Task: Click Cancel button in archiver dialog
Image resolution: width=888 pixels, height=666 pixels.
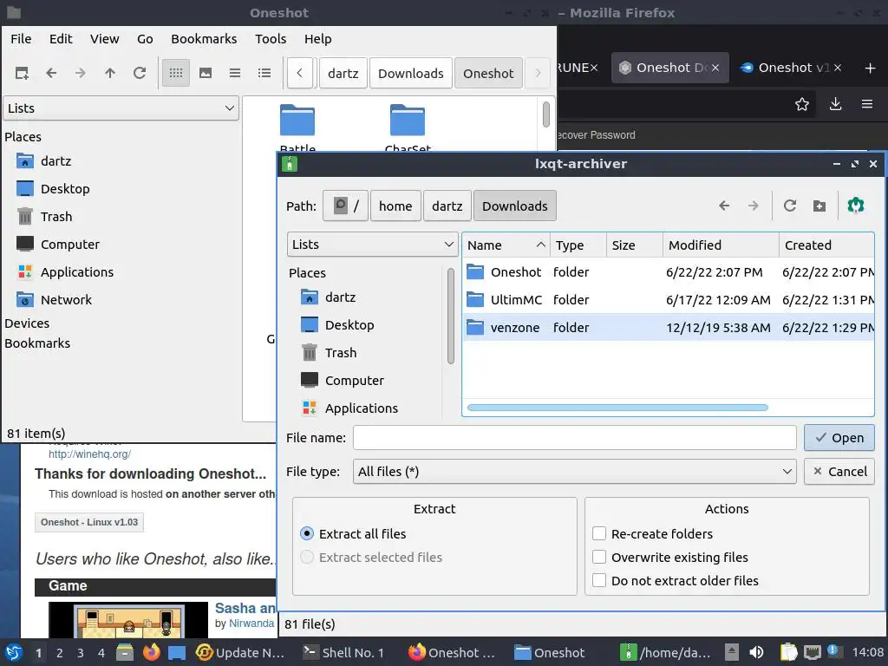Action: tap(839, 471)
